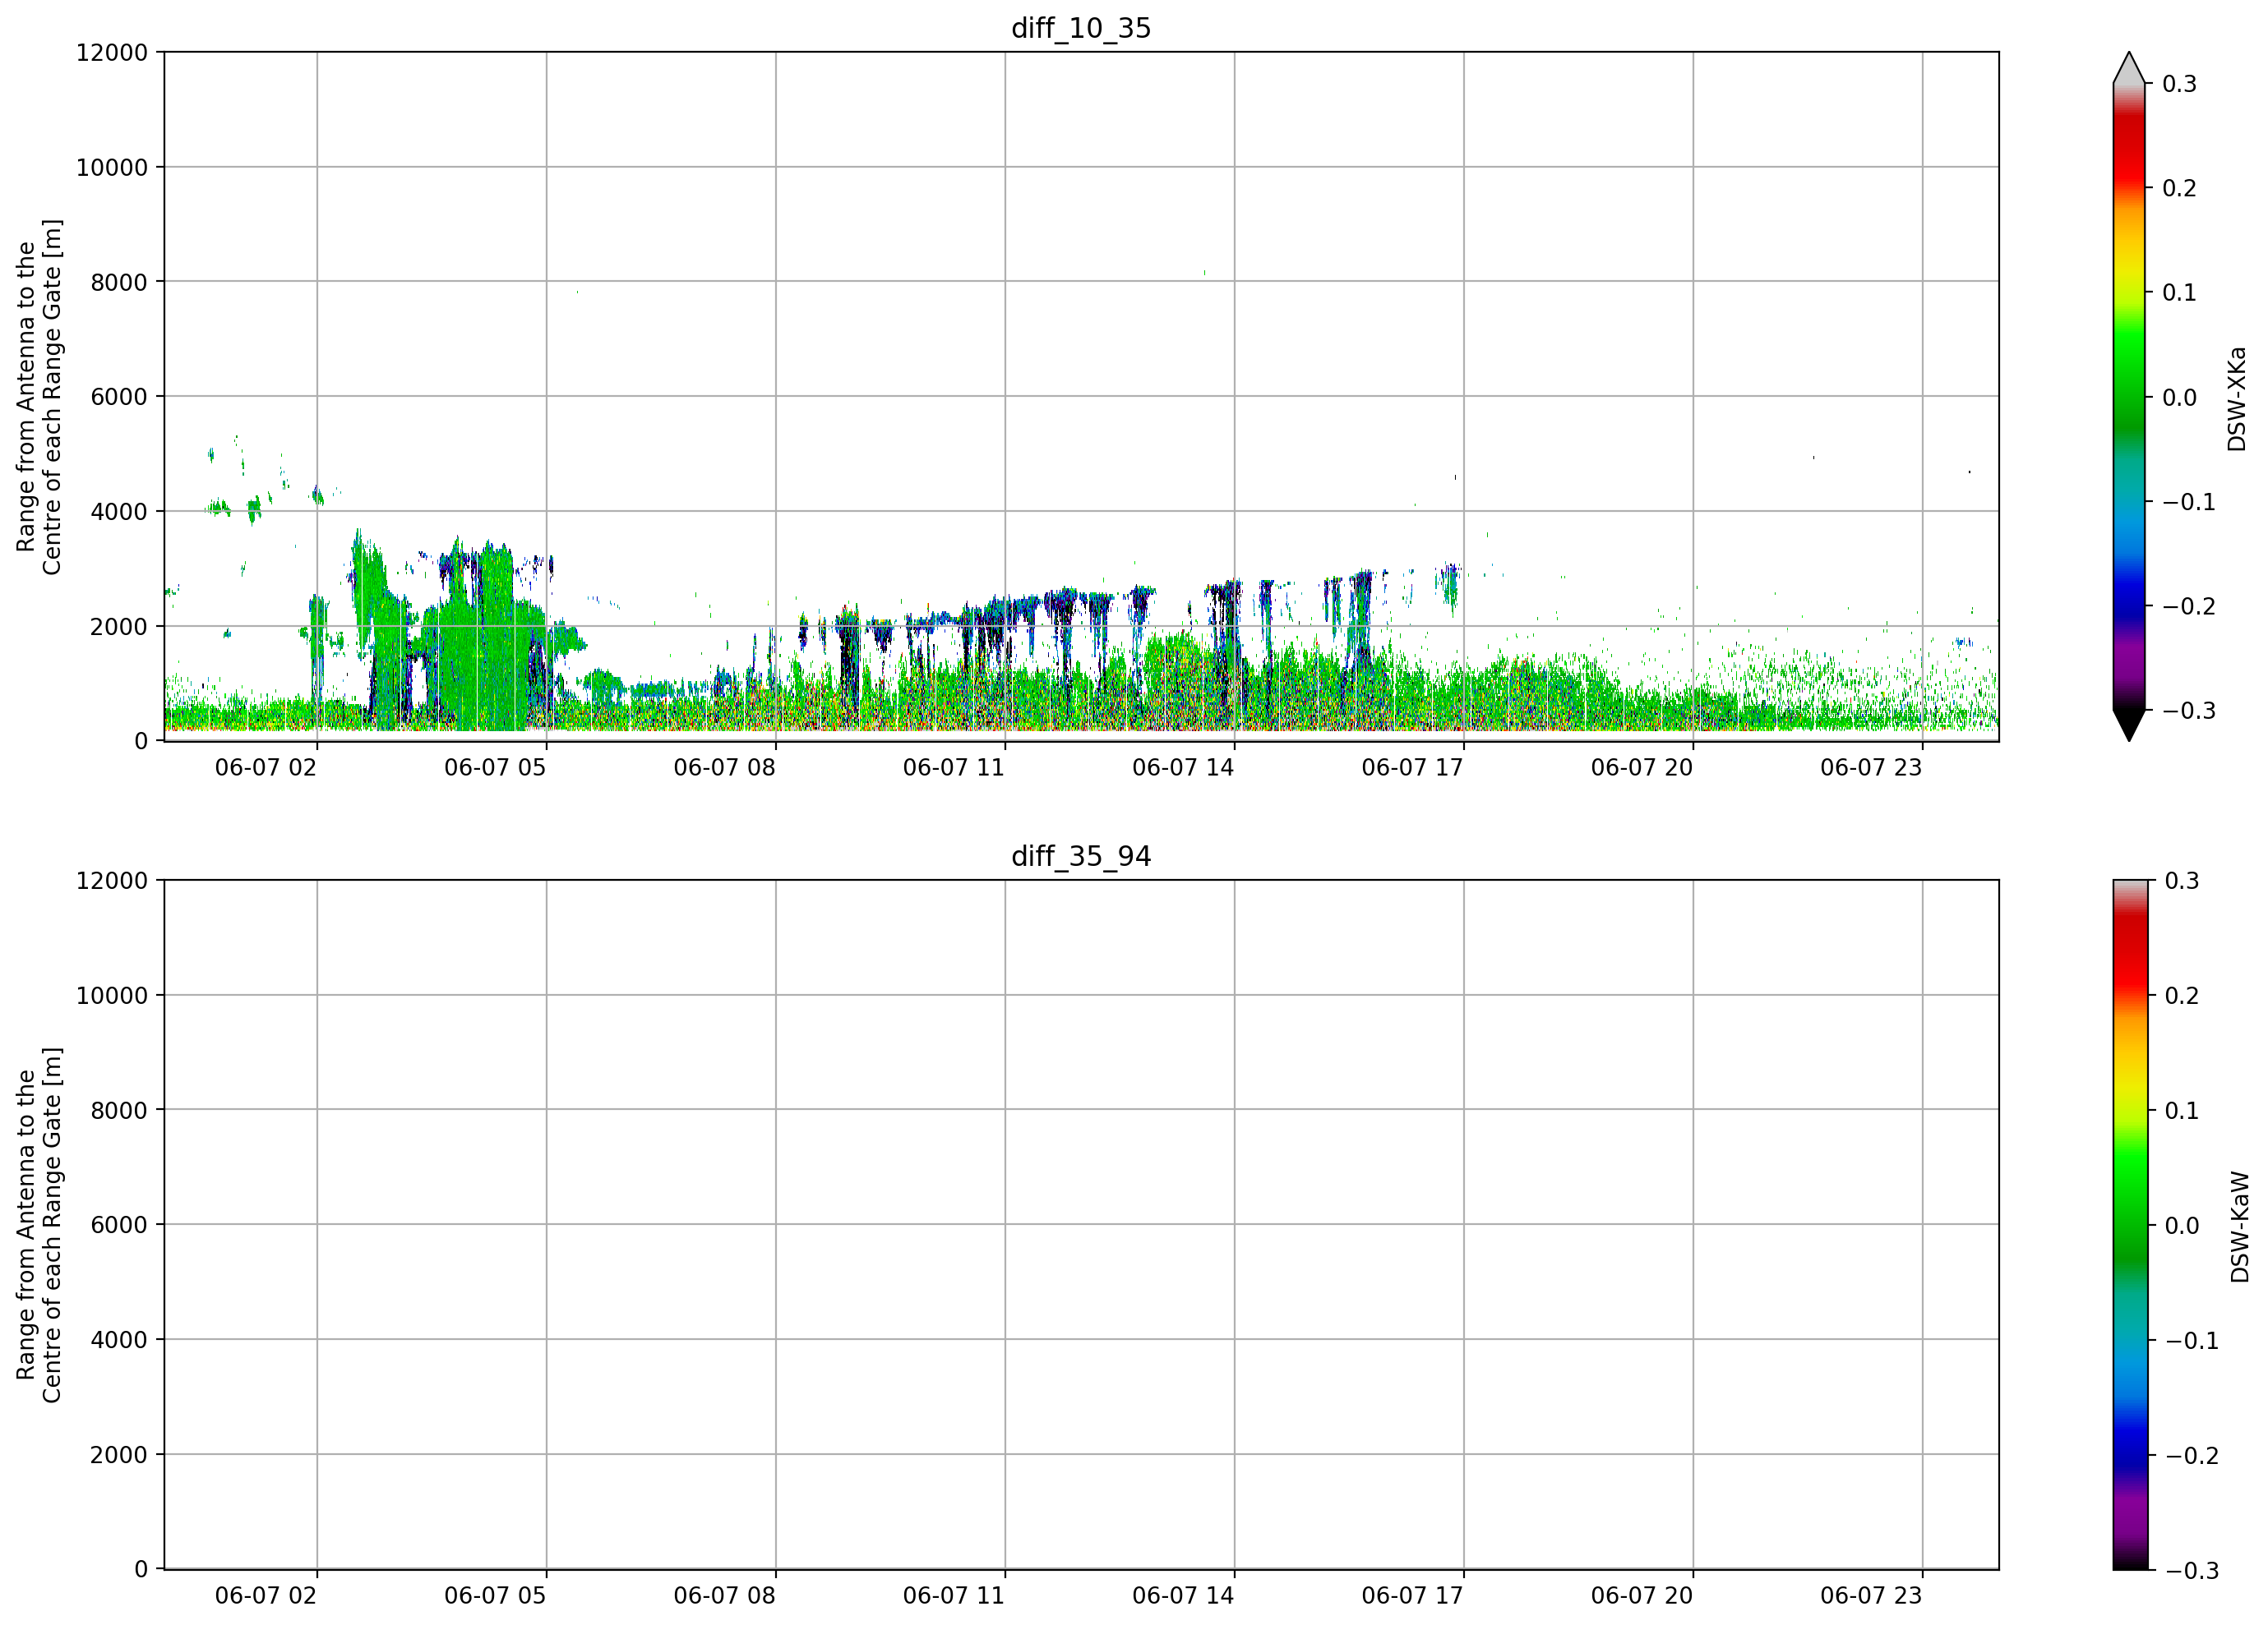This screenshot has height=1625, width=2268.
Task: Click '06-07 02' time label under diff_35_94
Action: pos(266,1595)
